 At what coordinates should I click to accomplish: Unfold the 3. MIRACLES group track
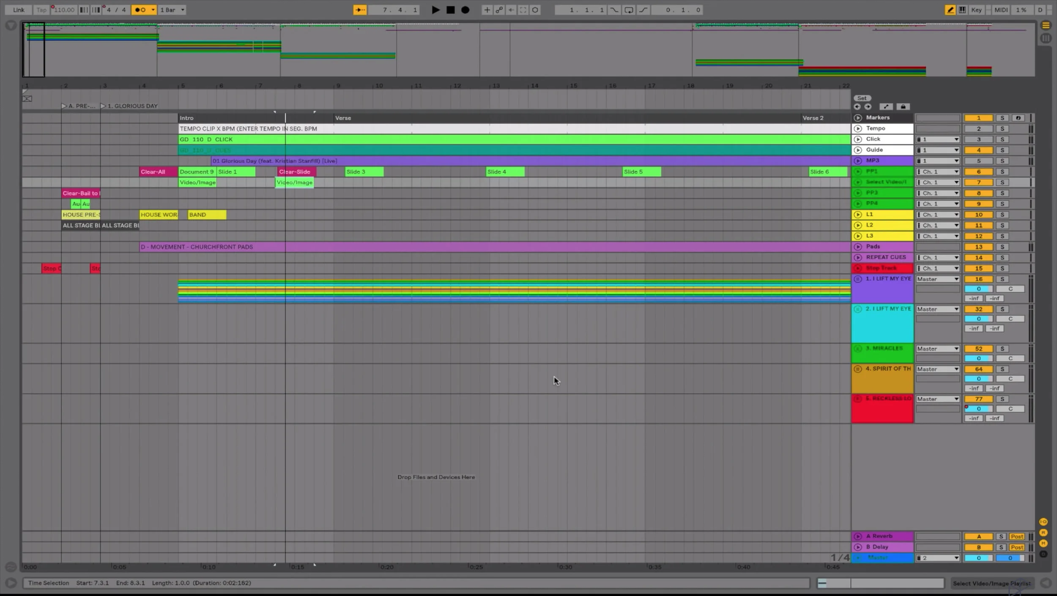(857, 348)
